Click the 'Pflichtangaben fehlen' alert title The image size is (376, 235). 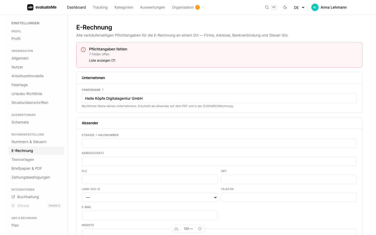pos(108,49)
